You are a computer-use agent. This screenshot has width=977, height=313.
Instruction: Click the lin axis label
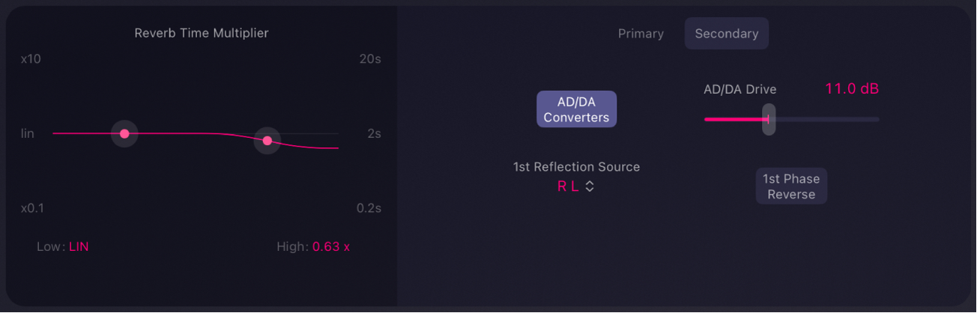pos(28,134)
